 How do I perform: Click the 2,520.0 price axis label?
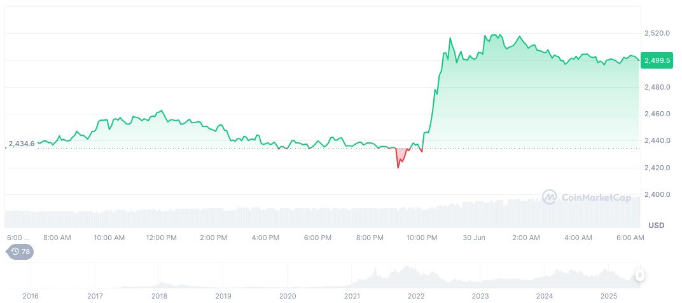(657, 33)
